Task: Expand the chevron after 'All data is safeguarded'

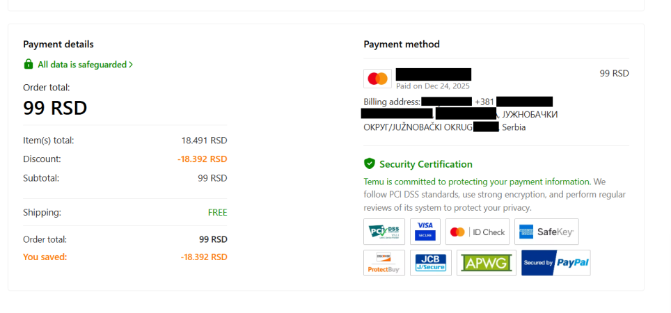Action: pos(131,65)
